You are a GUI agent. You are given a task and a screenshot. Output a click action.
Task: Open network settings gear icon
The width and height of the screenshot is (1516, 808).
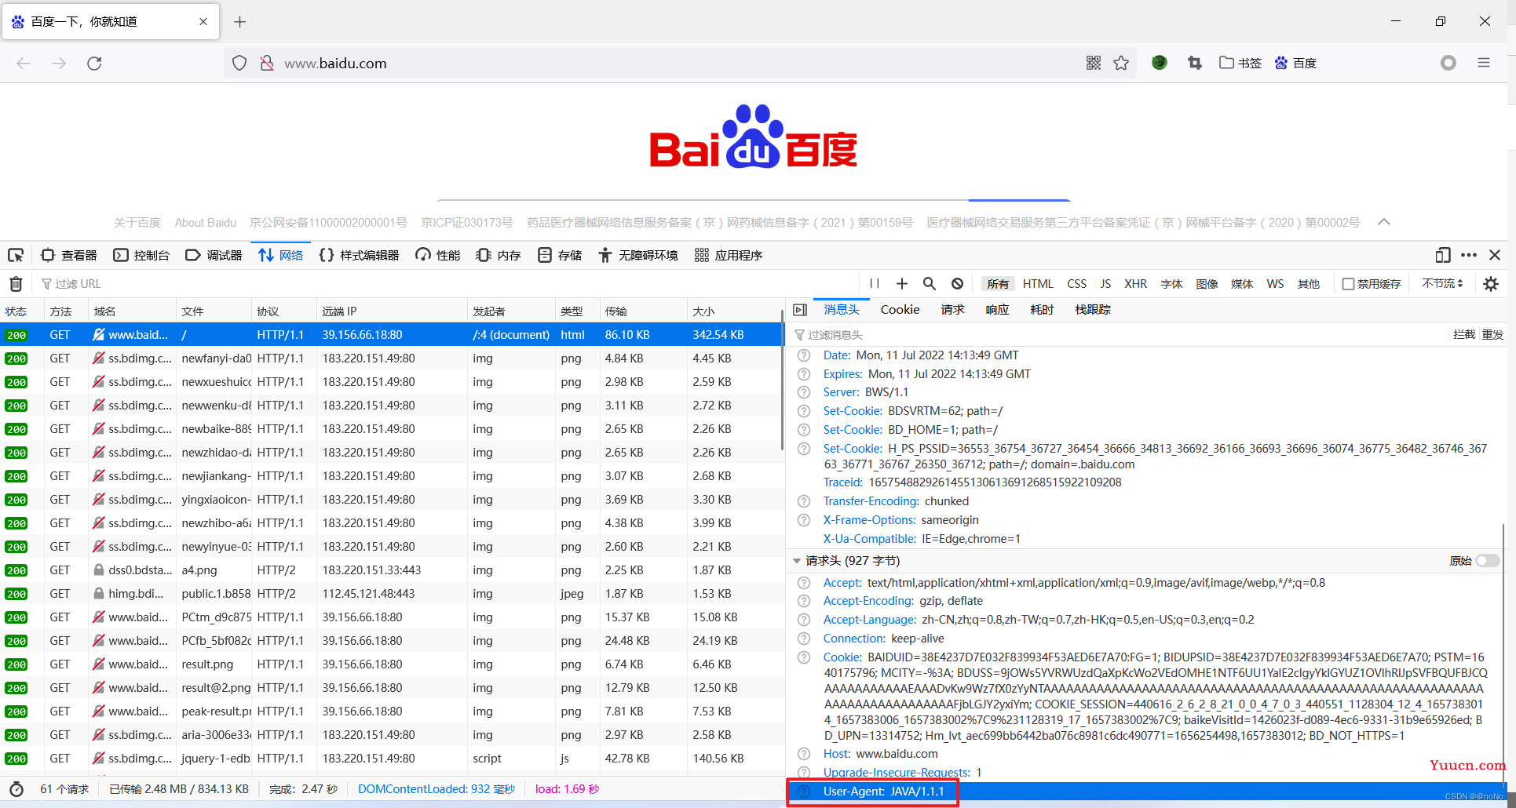click(1491, 284)
